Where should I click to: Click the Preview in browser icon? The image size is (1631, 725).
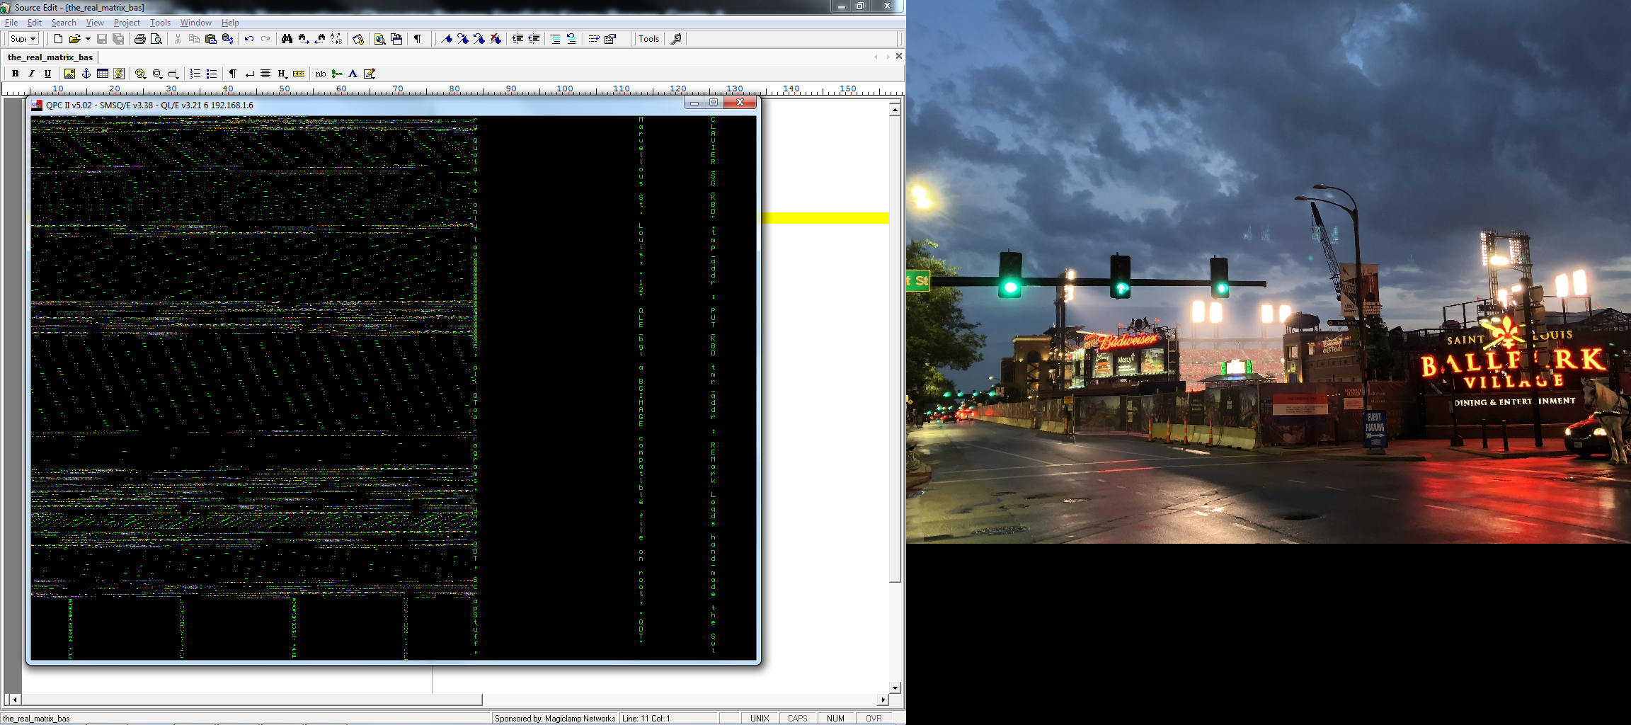tap(380, 39)
